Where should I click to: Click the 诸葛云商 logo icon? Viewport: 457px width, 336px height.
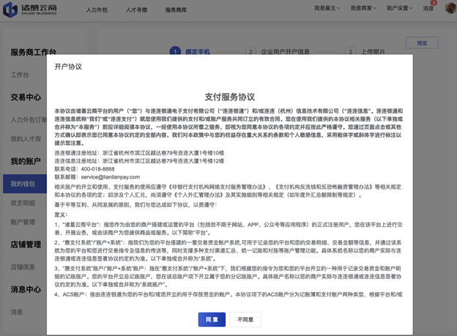10,10
